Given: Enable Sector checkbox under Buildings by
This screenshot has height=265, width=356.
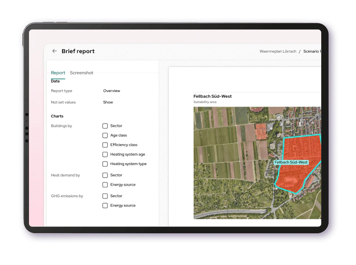Looking at the screenshot, I should tap(105, 126).
